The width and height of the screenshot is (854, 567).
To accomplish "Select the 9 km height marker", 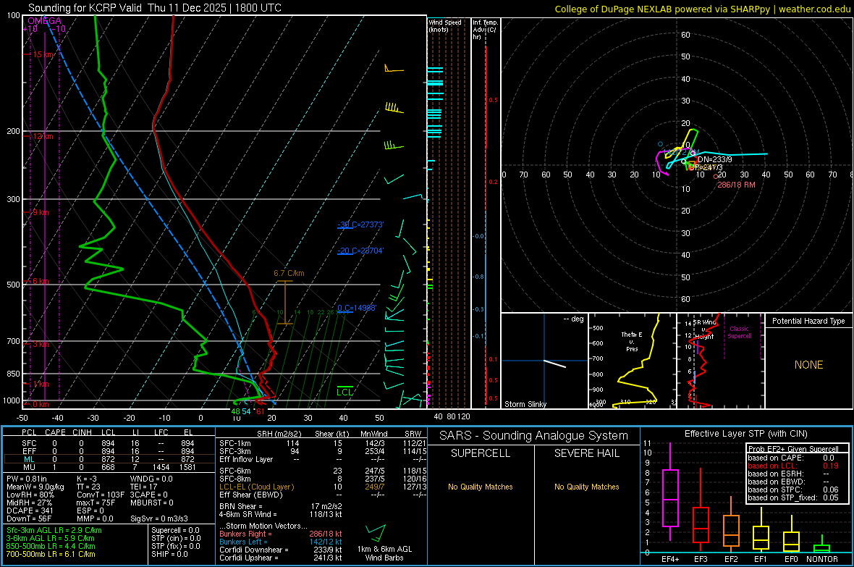I will 41,212.
